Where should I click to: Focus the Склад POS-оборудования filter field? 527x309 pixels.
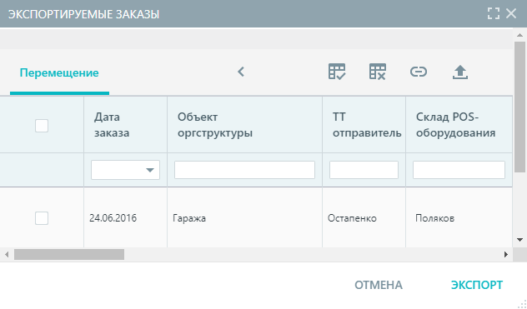pos(459,170)
